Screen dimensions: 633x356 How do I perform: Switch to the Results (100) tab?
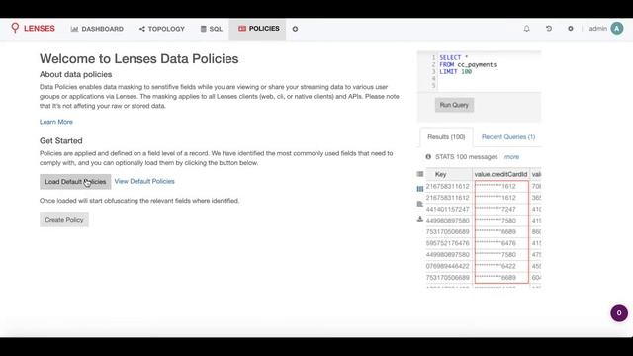point(446,137)
